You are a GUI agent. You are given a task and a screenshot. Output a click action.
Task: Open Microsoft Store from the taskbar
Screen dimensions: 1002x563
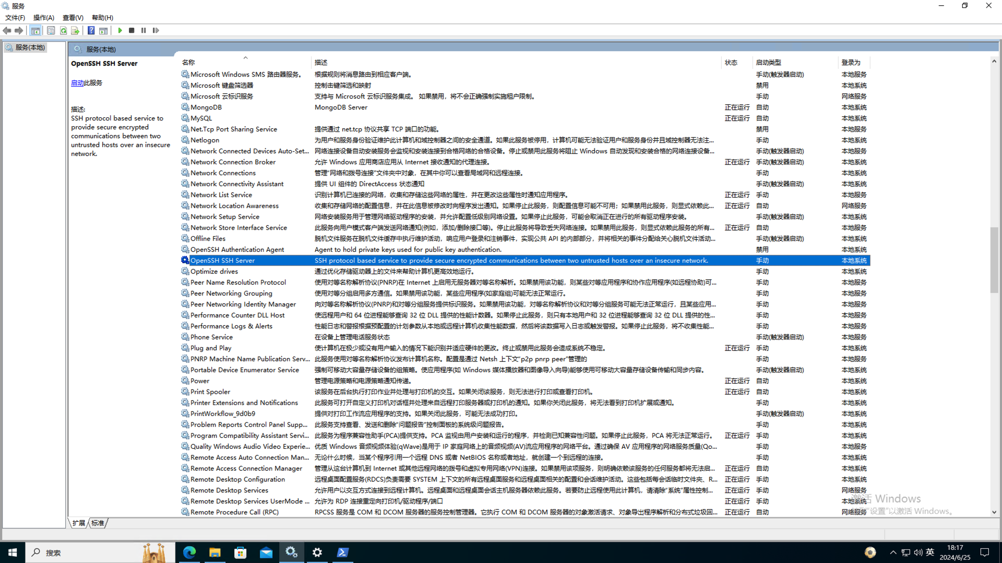tap(241, 553)
